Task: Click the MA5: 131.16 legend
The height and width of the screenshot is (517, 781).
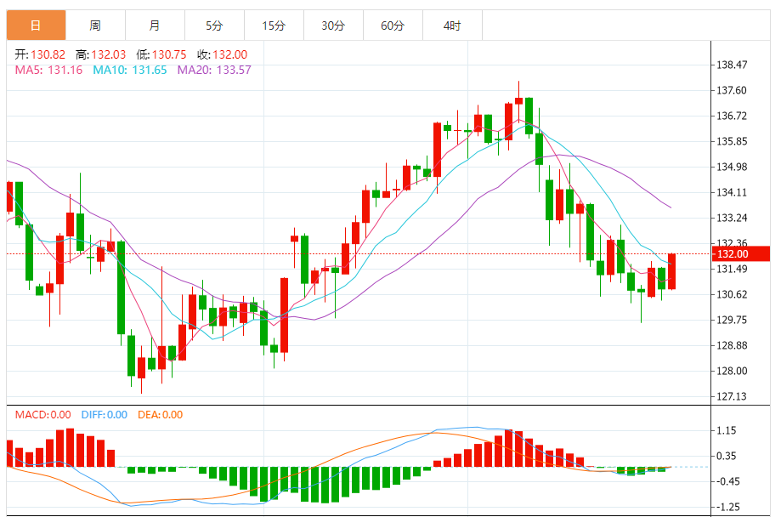Action: [48, 71]
